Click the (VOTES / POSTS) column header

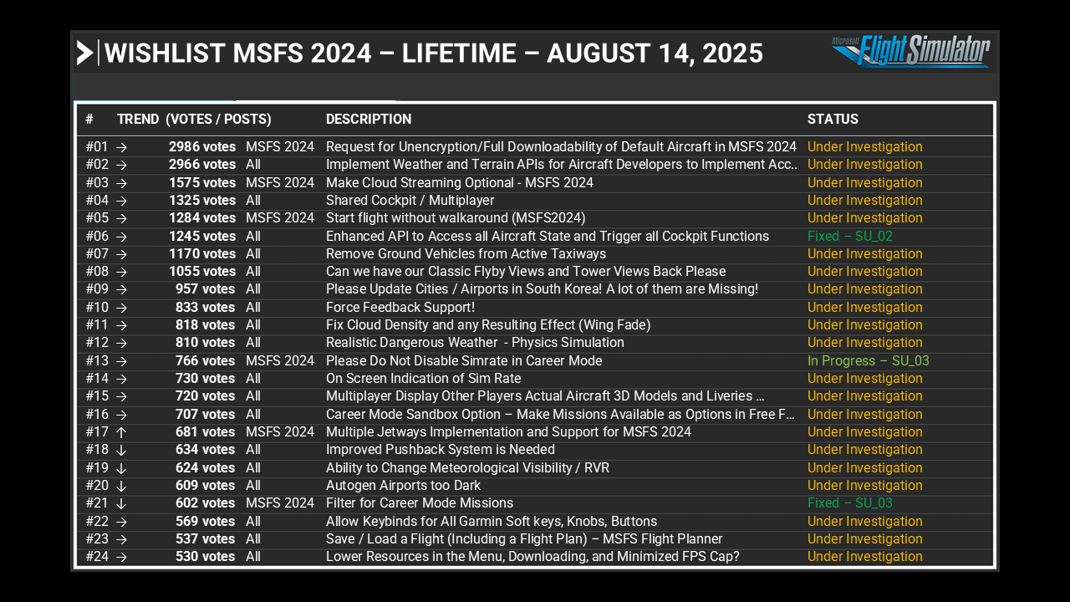pyautogui.click(x=218, y=120)
